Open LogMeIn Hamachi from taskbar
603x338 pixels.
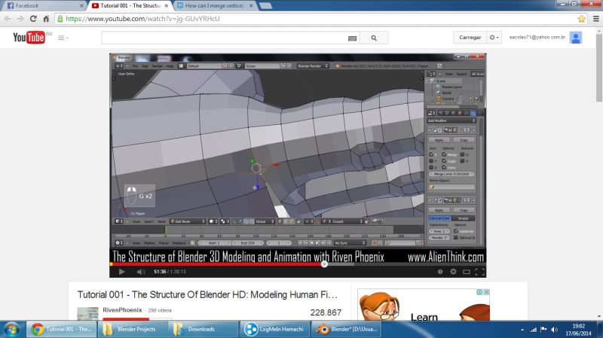[275, 329]
